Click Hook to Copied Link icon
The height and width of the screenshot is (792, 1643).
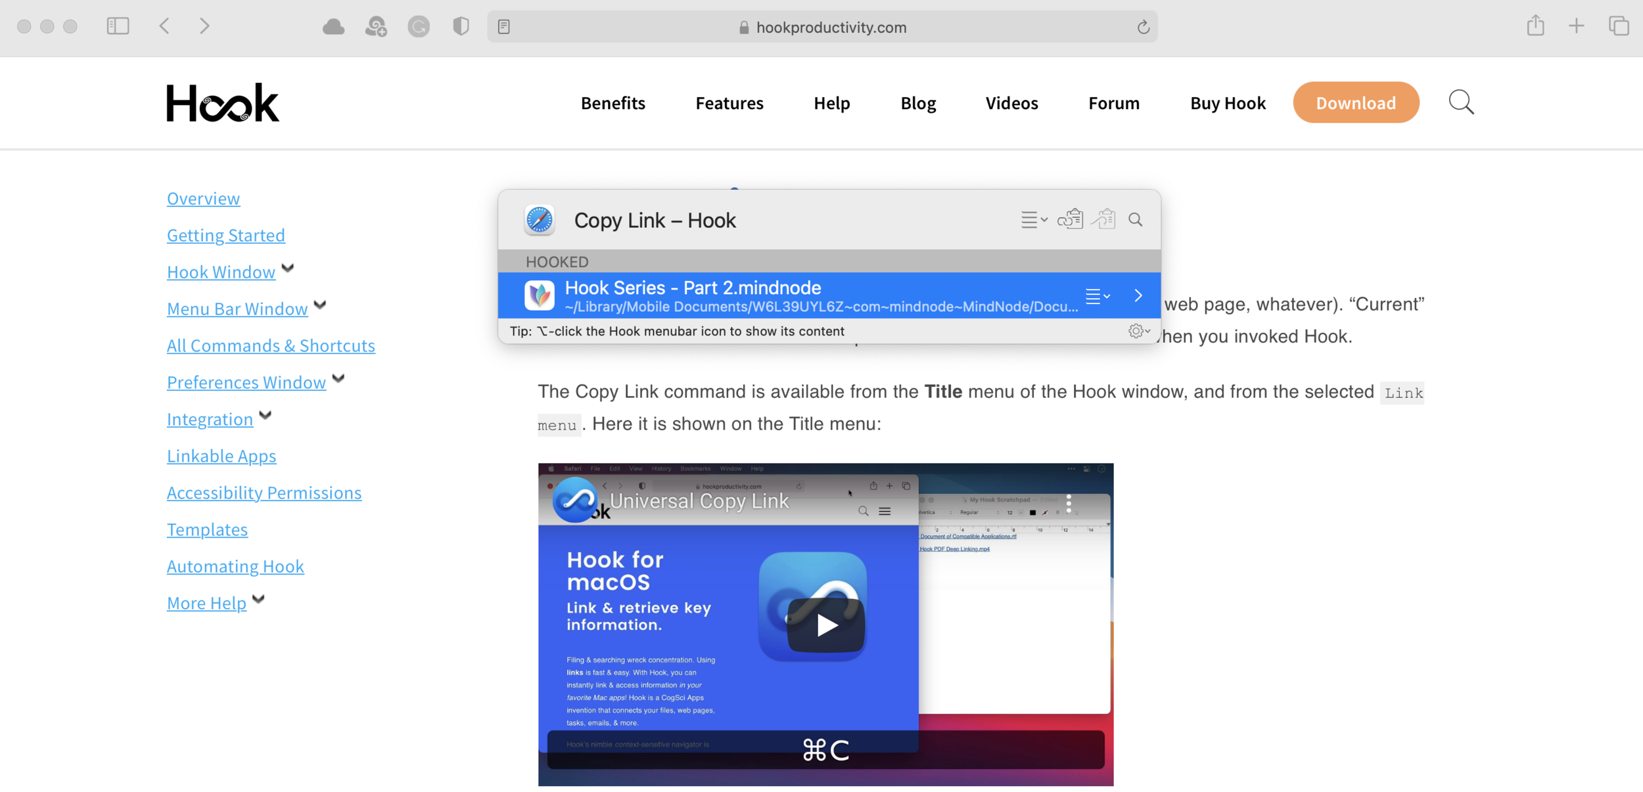pyautogui.click(x=1103, y=219)
